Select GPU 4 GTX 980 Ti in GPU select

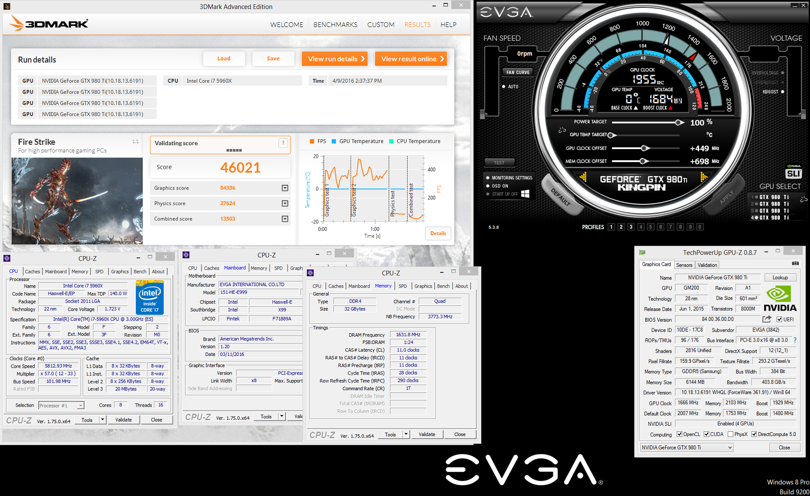(x=770, y=218)
